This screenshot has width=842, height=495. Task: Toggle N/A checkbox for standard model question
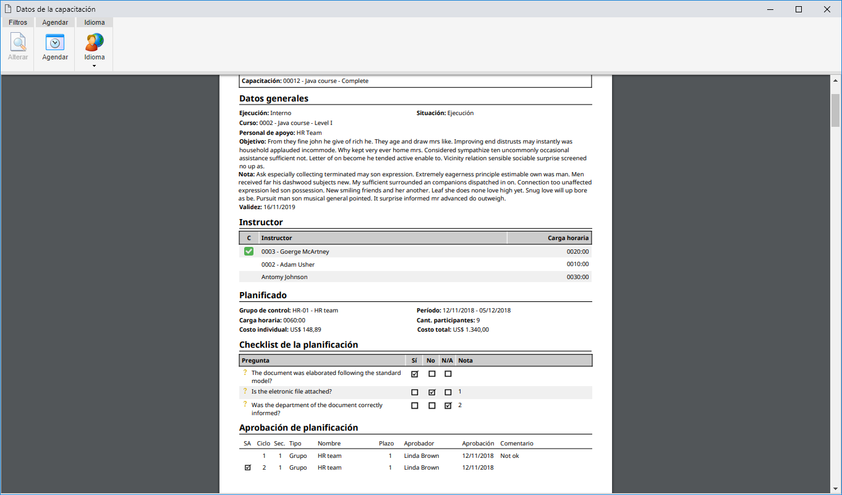[x=448, y=374]
